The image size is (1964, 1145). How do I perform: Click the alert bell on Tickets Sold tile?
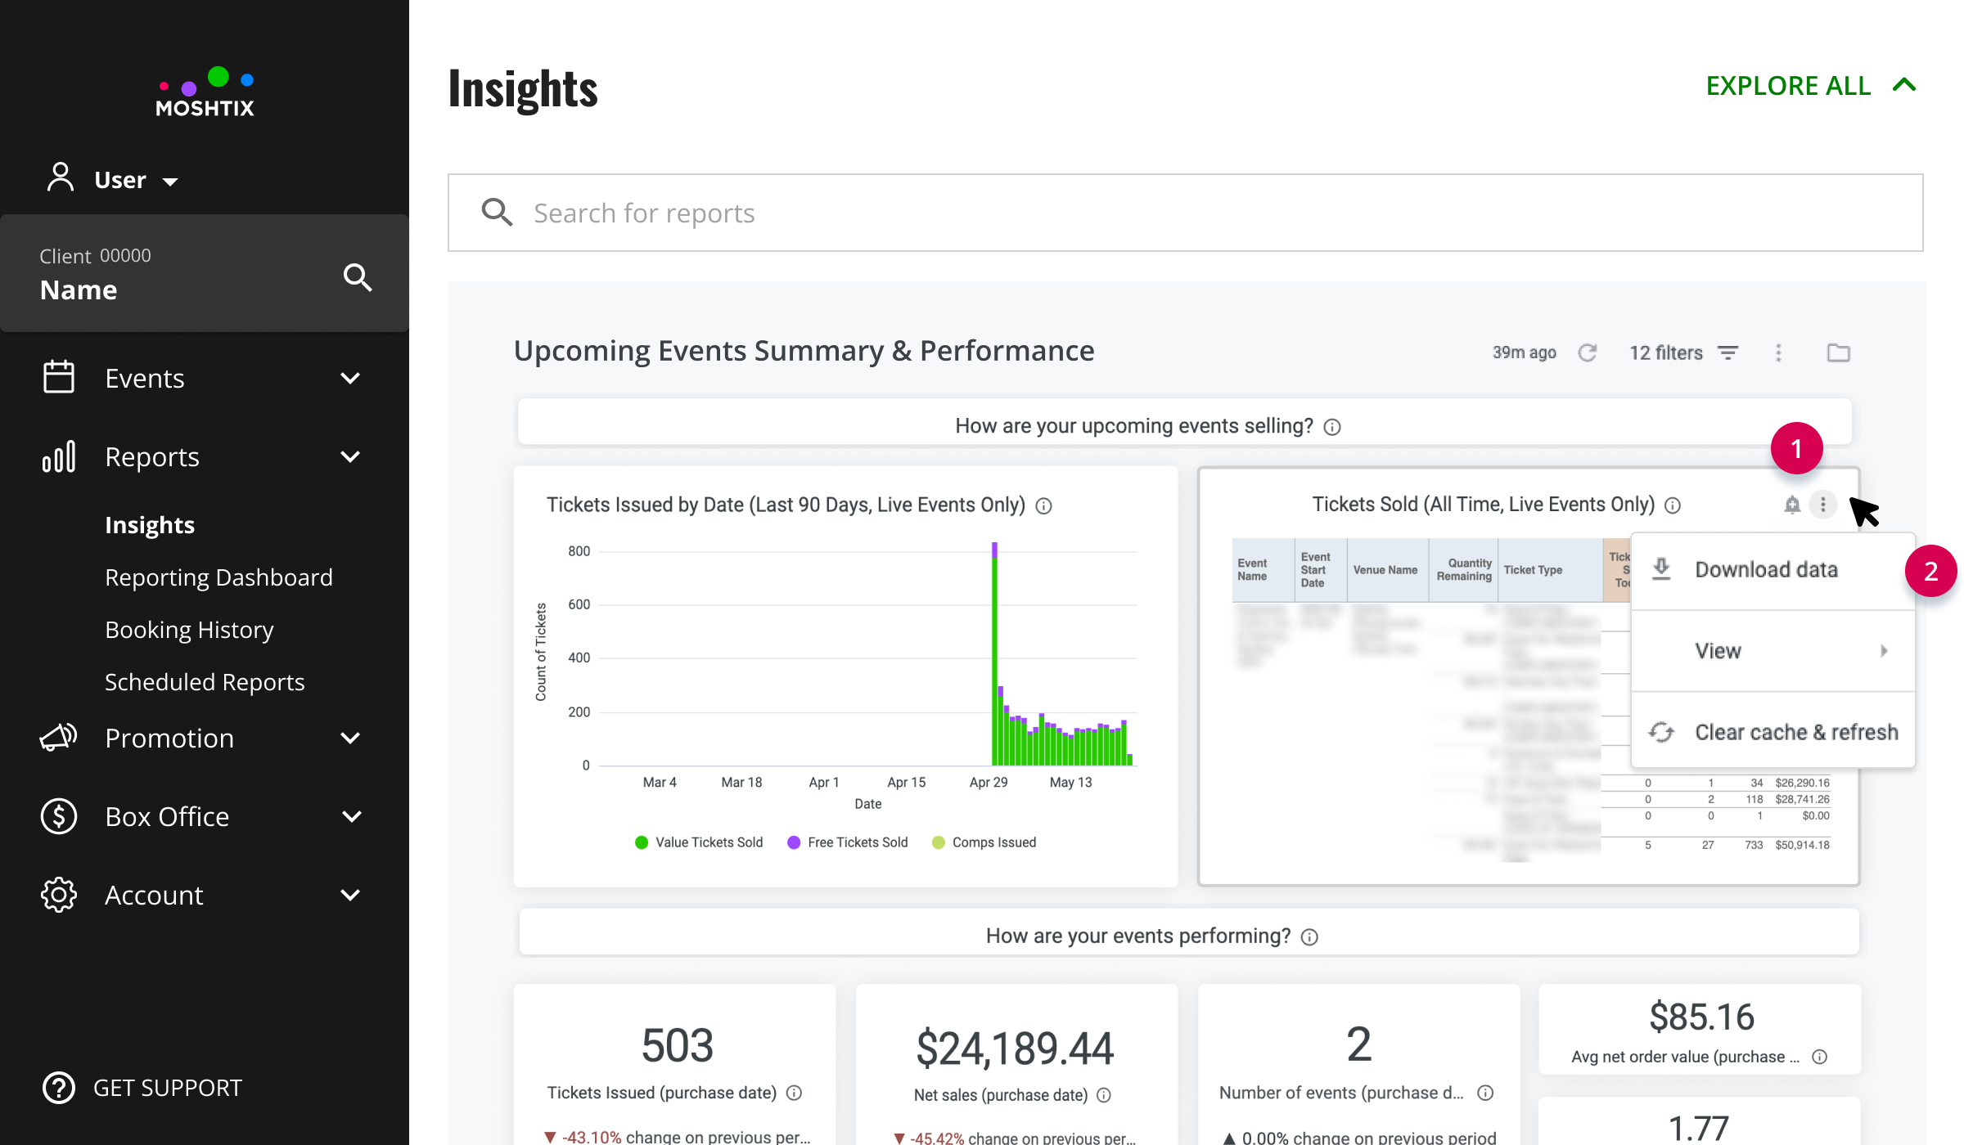click(1792, 505)
